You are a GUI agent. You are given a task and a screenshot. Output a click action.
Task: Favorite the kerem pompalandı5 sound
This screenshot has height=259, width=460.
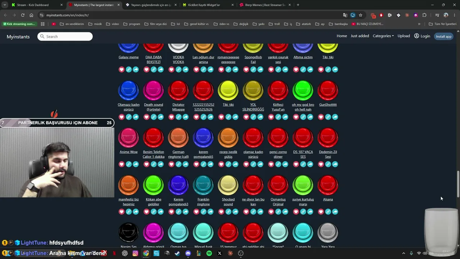pyautogui.click(x=196, y=164)
